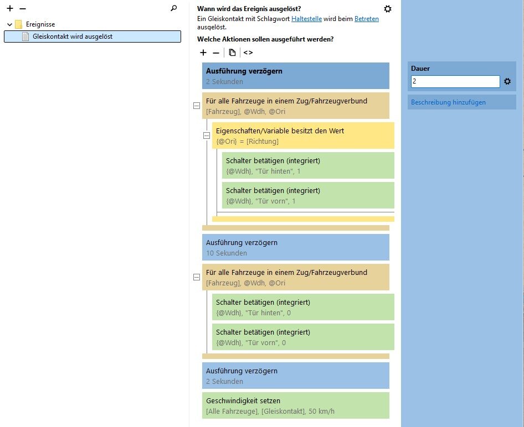
Task: Open the Dauer value options gear
Action: [507, 81]
